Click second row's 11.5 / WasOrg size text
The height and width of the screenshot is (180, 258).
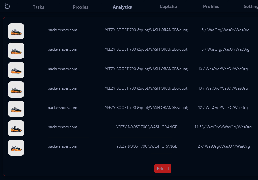tap(223, 49)
